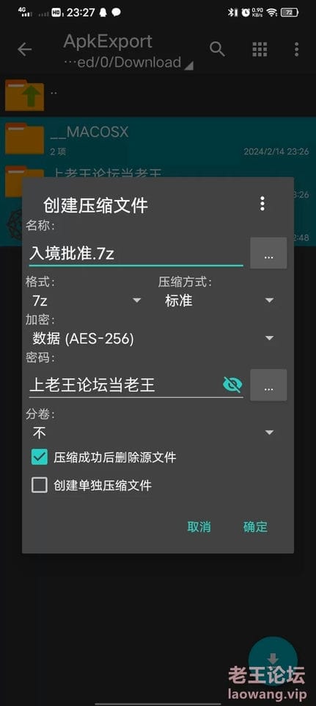Click browse button beside archive name

point(268,253)
